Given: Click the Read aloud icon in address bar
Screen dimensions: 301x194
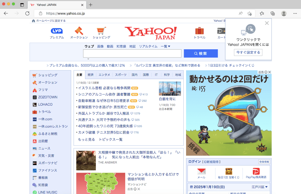Looking at the screenshot, I should 240,14.
